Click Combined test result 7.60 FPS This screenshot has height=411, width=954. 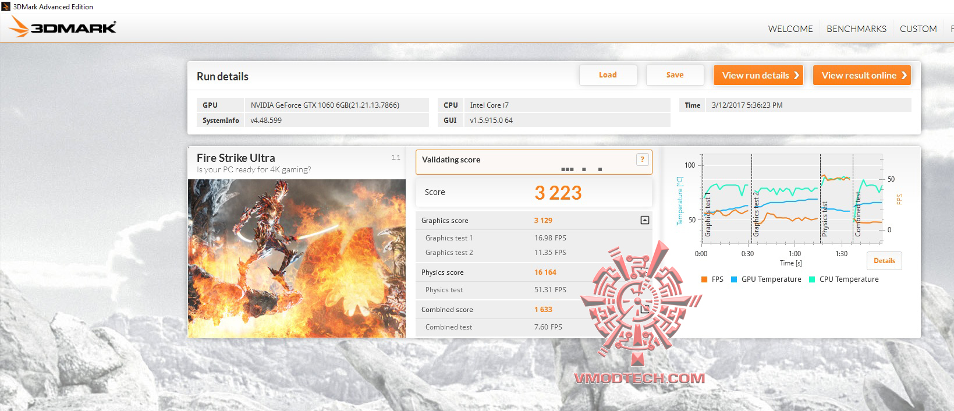pyautogui.click(x=548, y=327)
